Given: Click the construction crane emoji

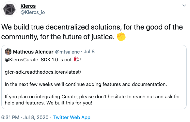Looking at the screenshot, I should click(76, 59).
